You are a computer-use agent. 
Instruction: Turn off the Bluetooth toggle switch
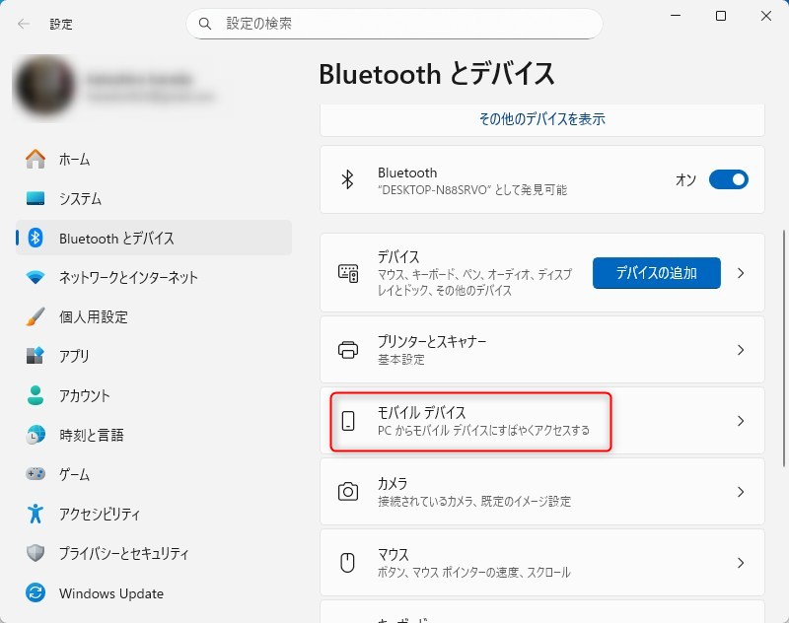tap(728, 179)
